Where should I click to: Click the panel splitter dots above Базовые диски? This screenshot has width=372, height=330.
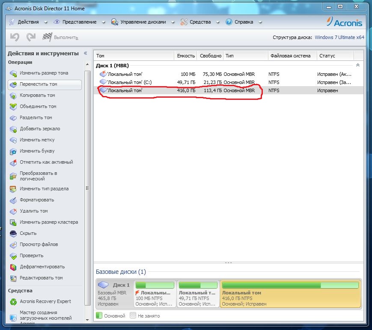tap(228, 263)
